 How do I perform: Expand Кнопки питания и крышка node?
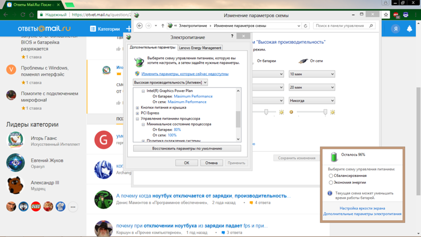pyautogui.click(x=137, y=108)
